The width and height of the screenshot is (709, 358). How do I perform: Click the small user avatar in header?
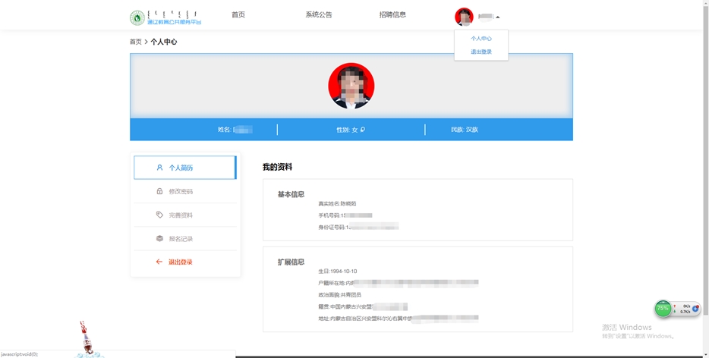(464, 17)
